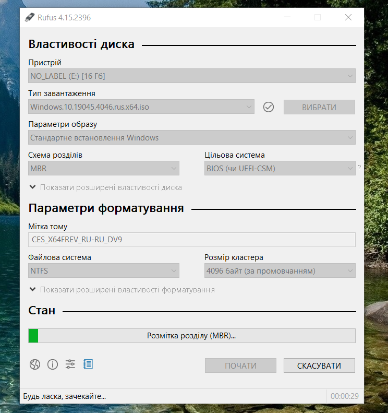Image resolution: width=388 pixels, height=413 pixels.
Task: Open the About info icon
Action: (53, 364)
